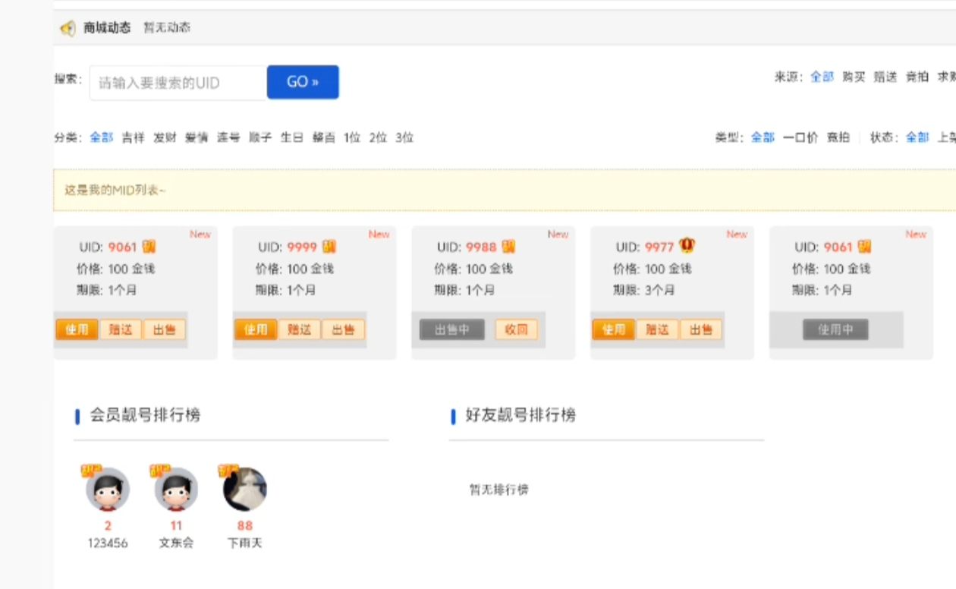The height and width of the screenshot is (589, 956).
Task: Choose the 3位 category filter
Action: click(x=404, y=138)
